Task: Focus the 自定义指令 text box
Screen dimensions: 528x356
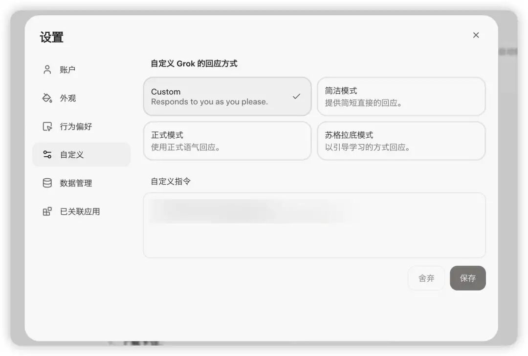Action: [314, 226]
